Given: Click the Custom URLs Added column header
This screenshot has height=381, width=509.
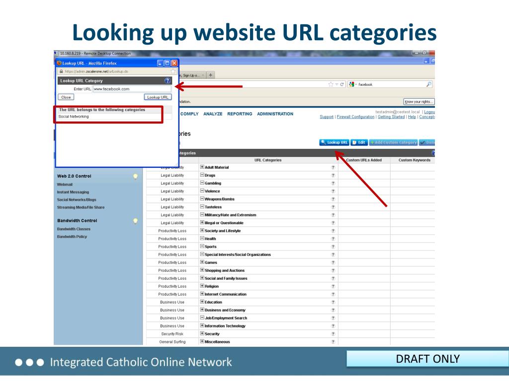Looking at the screenshot, I should pos(364,160).
